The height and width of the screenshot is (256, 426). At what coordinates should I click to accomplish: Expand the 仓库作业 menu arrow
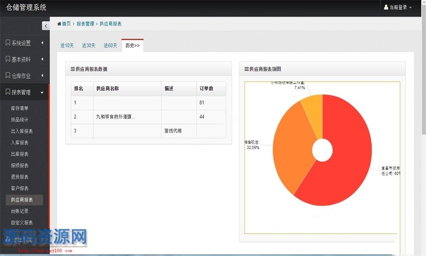(42, 76)
